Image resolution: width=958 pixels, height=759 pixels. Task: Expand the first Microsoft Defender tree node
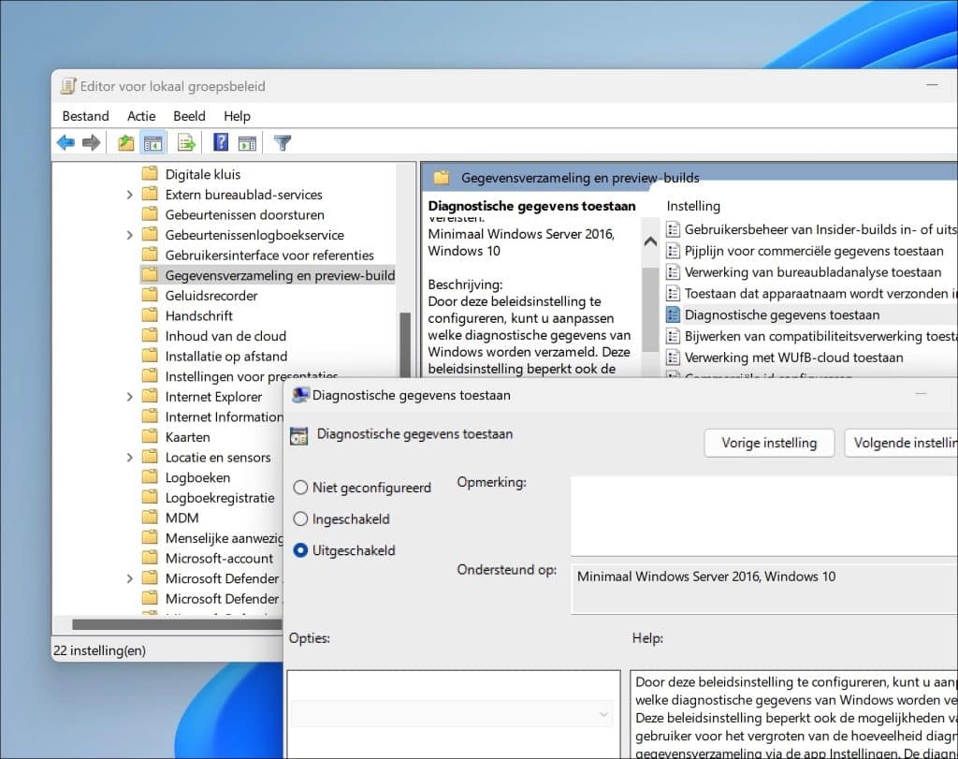coord(129,578)
